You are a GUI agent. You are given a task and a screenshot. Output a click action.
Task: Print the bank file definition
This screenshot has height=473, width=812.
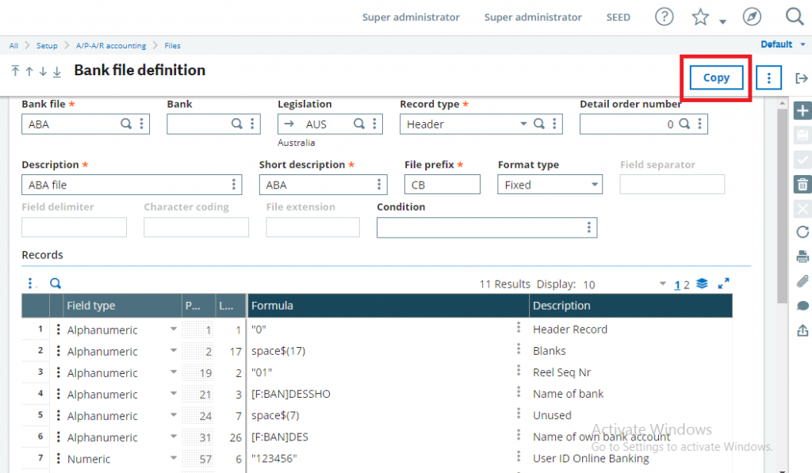(x=802, y=257)
